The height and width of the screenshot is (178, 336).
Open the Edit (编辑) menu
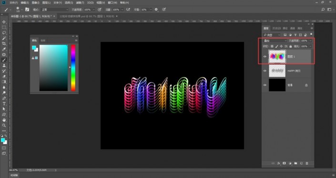pos(25,3)
